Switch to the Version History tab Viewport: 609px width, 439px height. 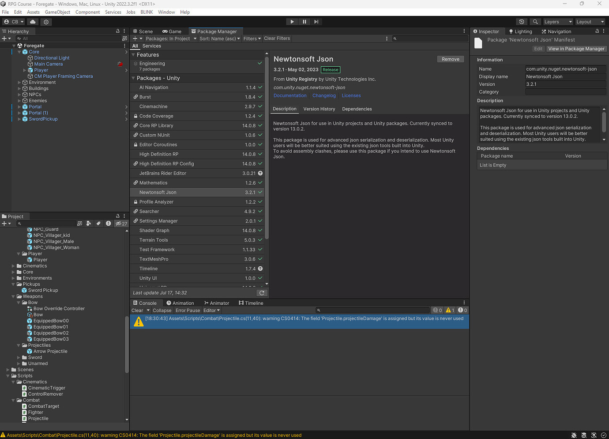[x=319, y=109]
